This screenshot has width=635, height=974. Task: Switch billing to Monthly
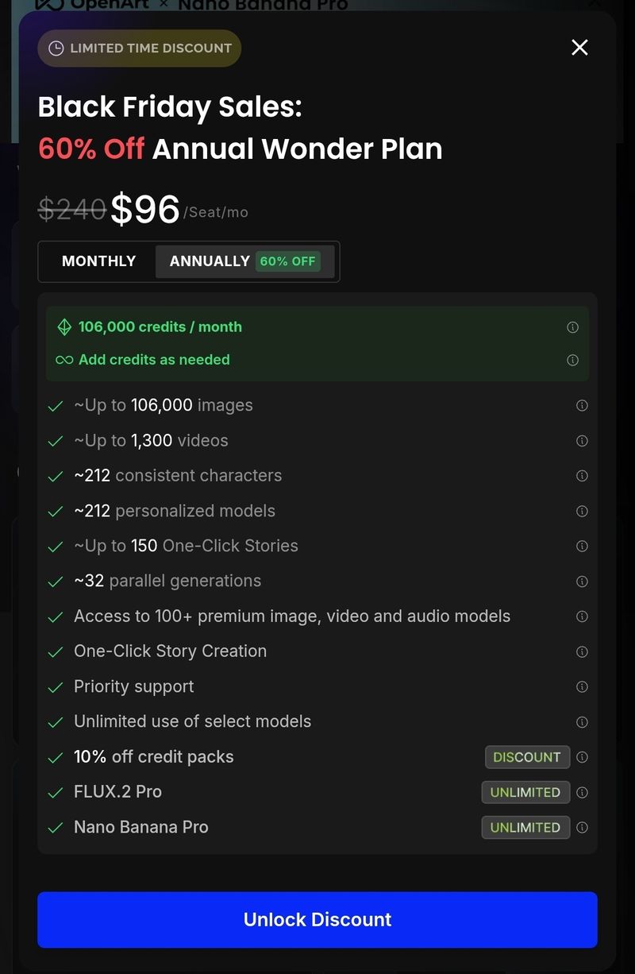98,261
